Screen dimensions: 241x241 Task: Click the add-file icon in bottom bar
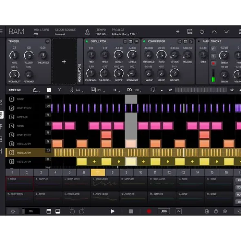click(207, 211)
